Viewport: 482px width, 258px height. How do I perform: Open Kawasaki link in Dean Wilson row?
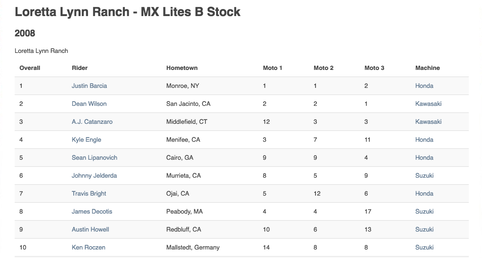tap(428, 104)
